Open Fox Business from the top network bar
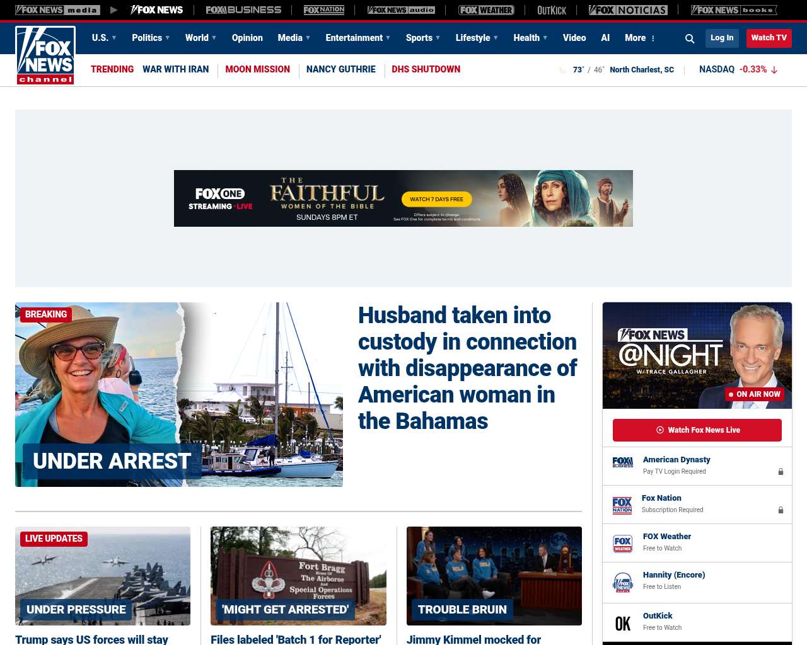The width and height of the screenshot is (807, 645). (243, 10)
